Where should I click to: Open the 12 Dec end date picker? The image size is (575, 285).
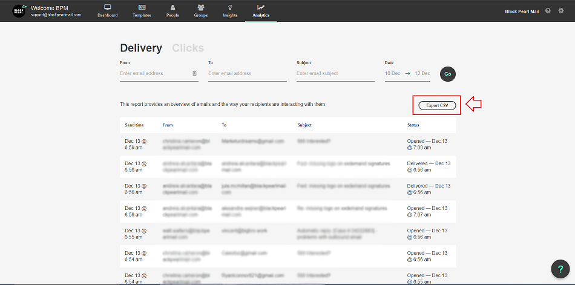coord(422,74)
